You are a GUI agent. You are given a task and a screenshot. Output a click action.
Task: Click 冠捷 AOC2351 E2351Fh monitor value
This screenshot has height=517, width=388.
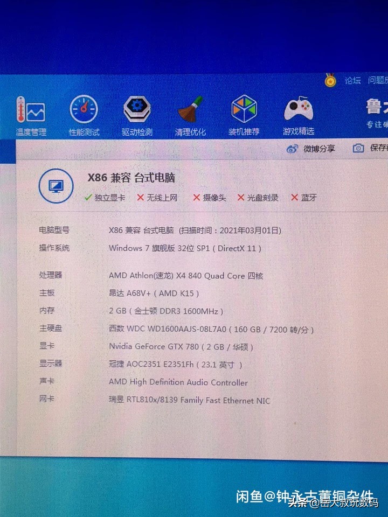pyautogui.click(x=176, y=365)
